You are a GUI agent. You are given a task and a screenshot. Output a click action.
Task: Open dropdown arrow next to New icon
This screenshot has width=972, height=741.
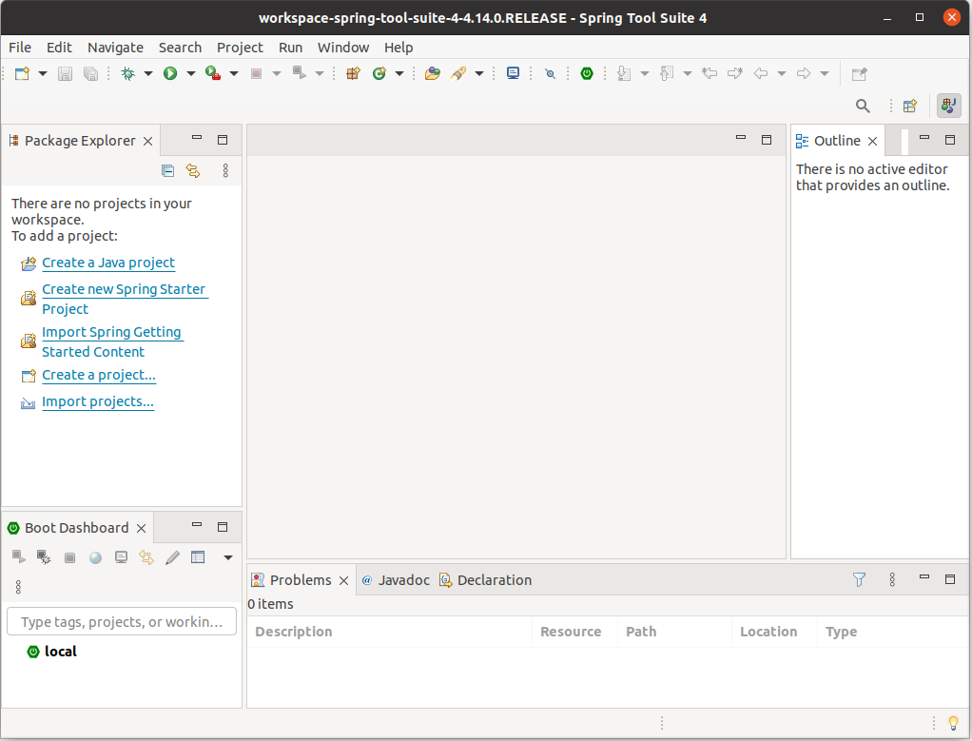click(43, 74)
